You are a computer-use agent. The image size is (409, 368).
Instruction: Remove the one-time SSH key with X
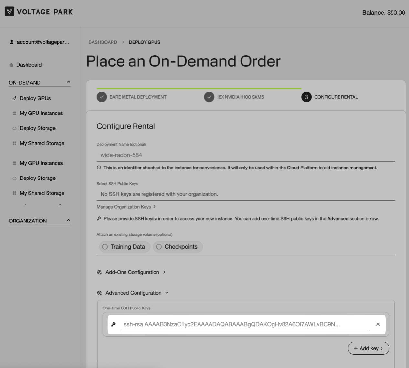(378, 324)
